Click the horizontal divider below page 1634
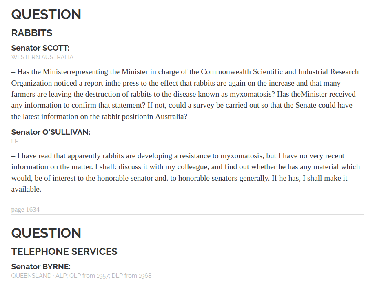This screenshot has height=281, width=375. pyautogui.click(x=188, y=215)
